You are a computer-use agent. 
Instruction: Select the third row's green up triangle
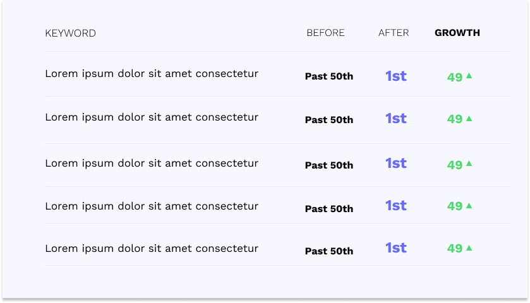[469, 163]
